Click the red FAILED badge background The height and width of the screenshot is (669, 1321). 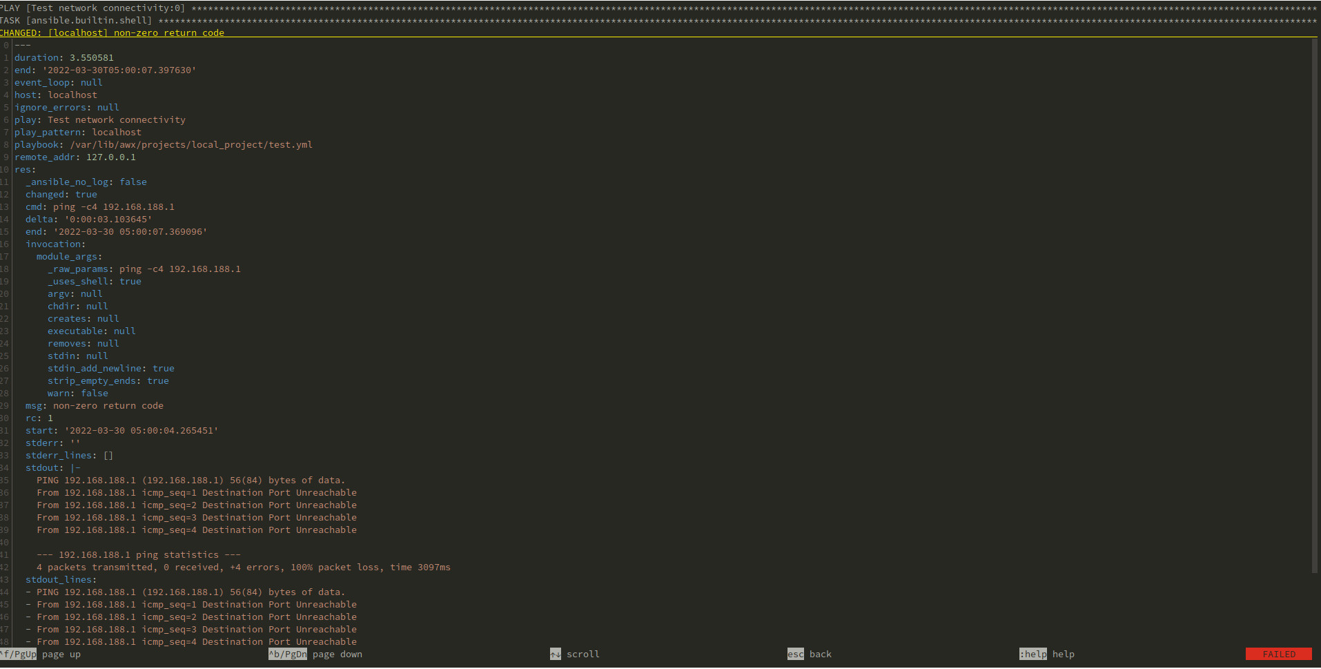click(x=1280, y=654)
